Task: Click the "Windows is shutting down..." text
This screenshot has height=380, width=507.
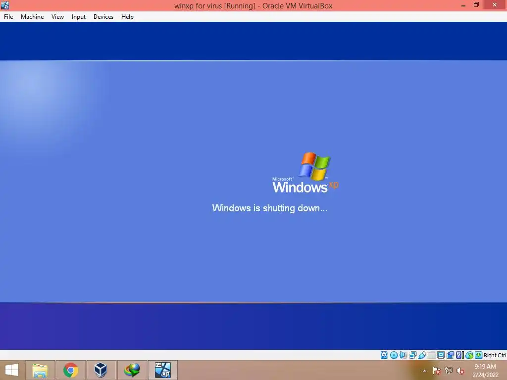Action: (270, 208)
